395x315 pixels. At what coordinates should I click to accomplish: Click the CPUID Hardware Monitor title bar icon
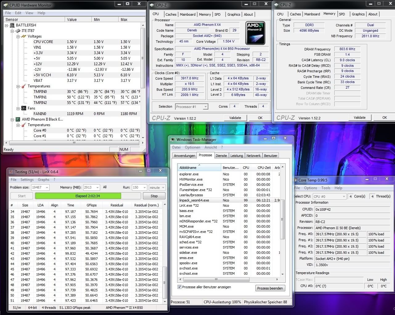pos(6,5)
